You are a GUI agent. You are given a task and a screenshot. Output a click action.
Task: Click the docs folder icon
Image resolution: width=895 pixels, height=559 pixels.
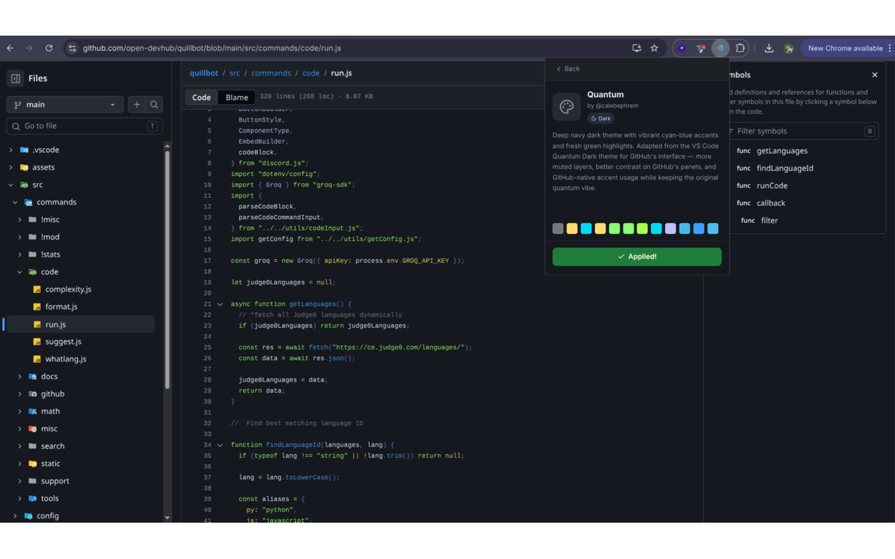click(33, 377)
